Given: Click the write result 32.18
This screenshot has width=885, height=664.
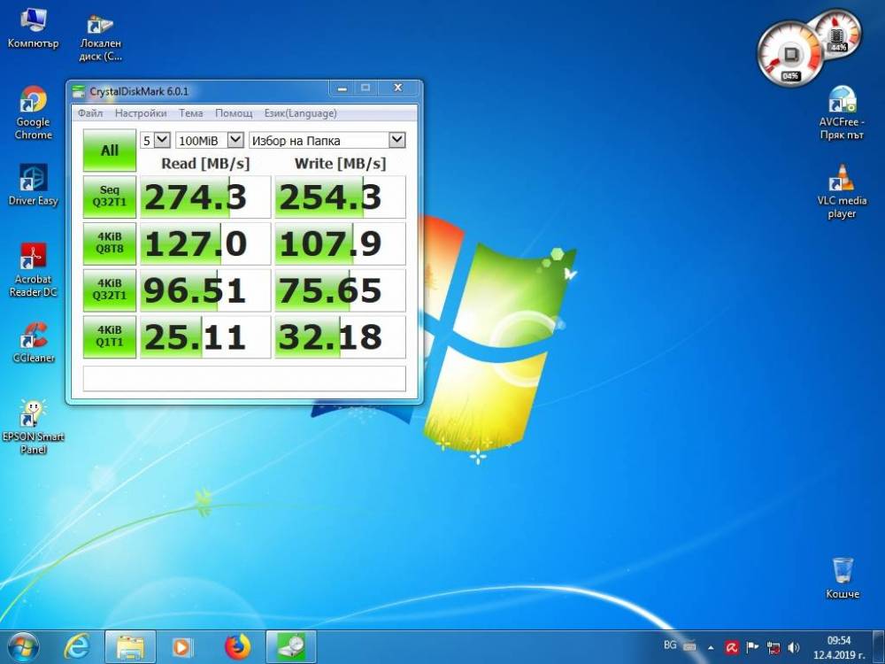Looking at the screenshot, I should pos(340,336).
